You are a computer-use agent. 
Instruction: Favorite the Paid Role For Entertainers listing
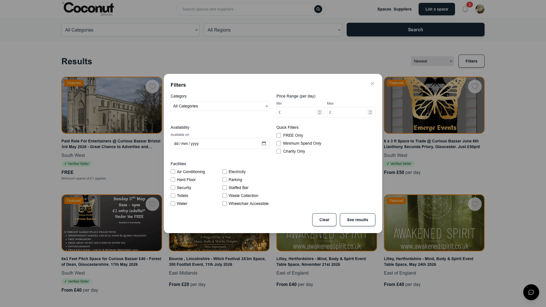[152, 86]
